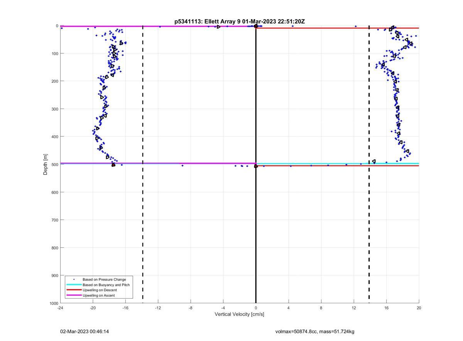Click the depth tick label 1000
Viewport: 463px width, 341px height.
tap(54, 303)
